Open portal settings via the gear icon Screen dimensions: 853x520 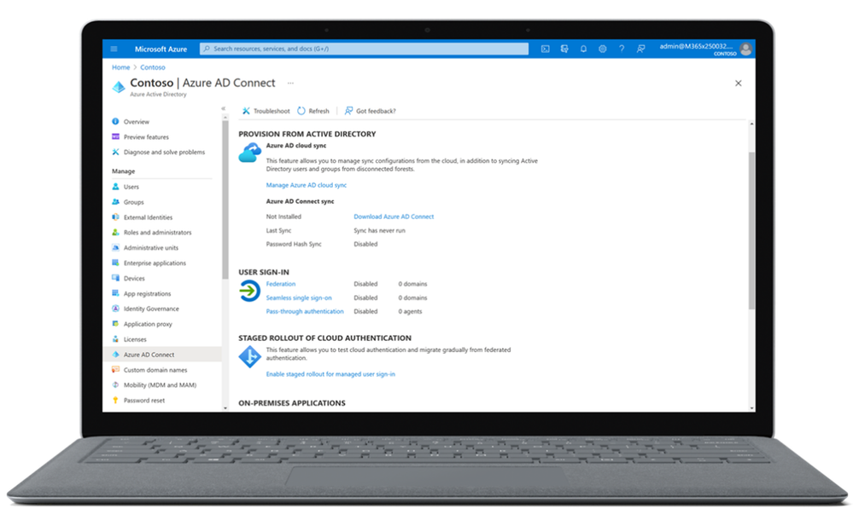click(x=602, y=49)
